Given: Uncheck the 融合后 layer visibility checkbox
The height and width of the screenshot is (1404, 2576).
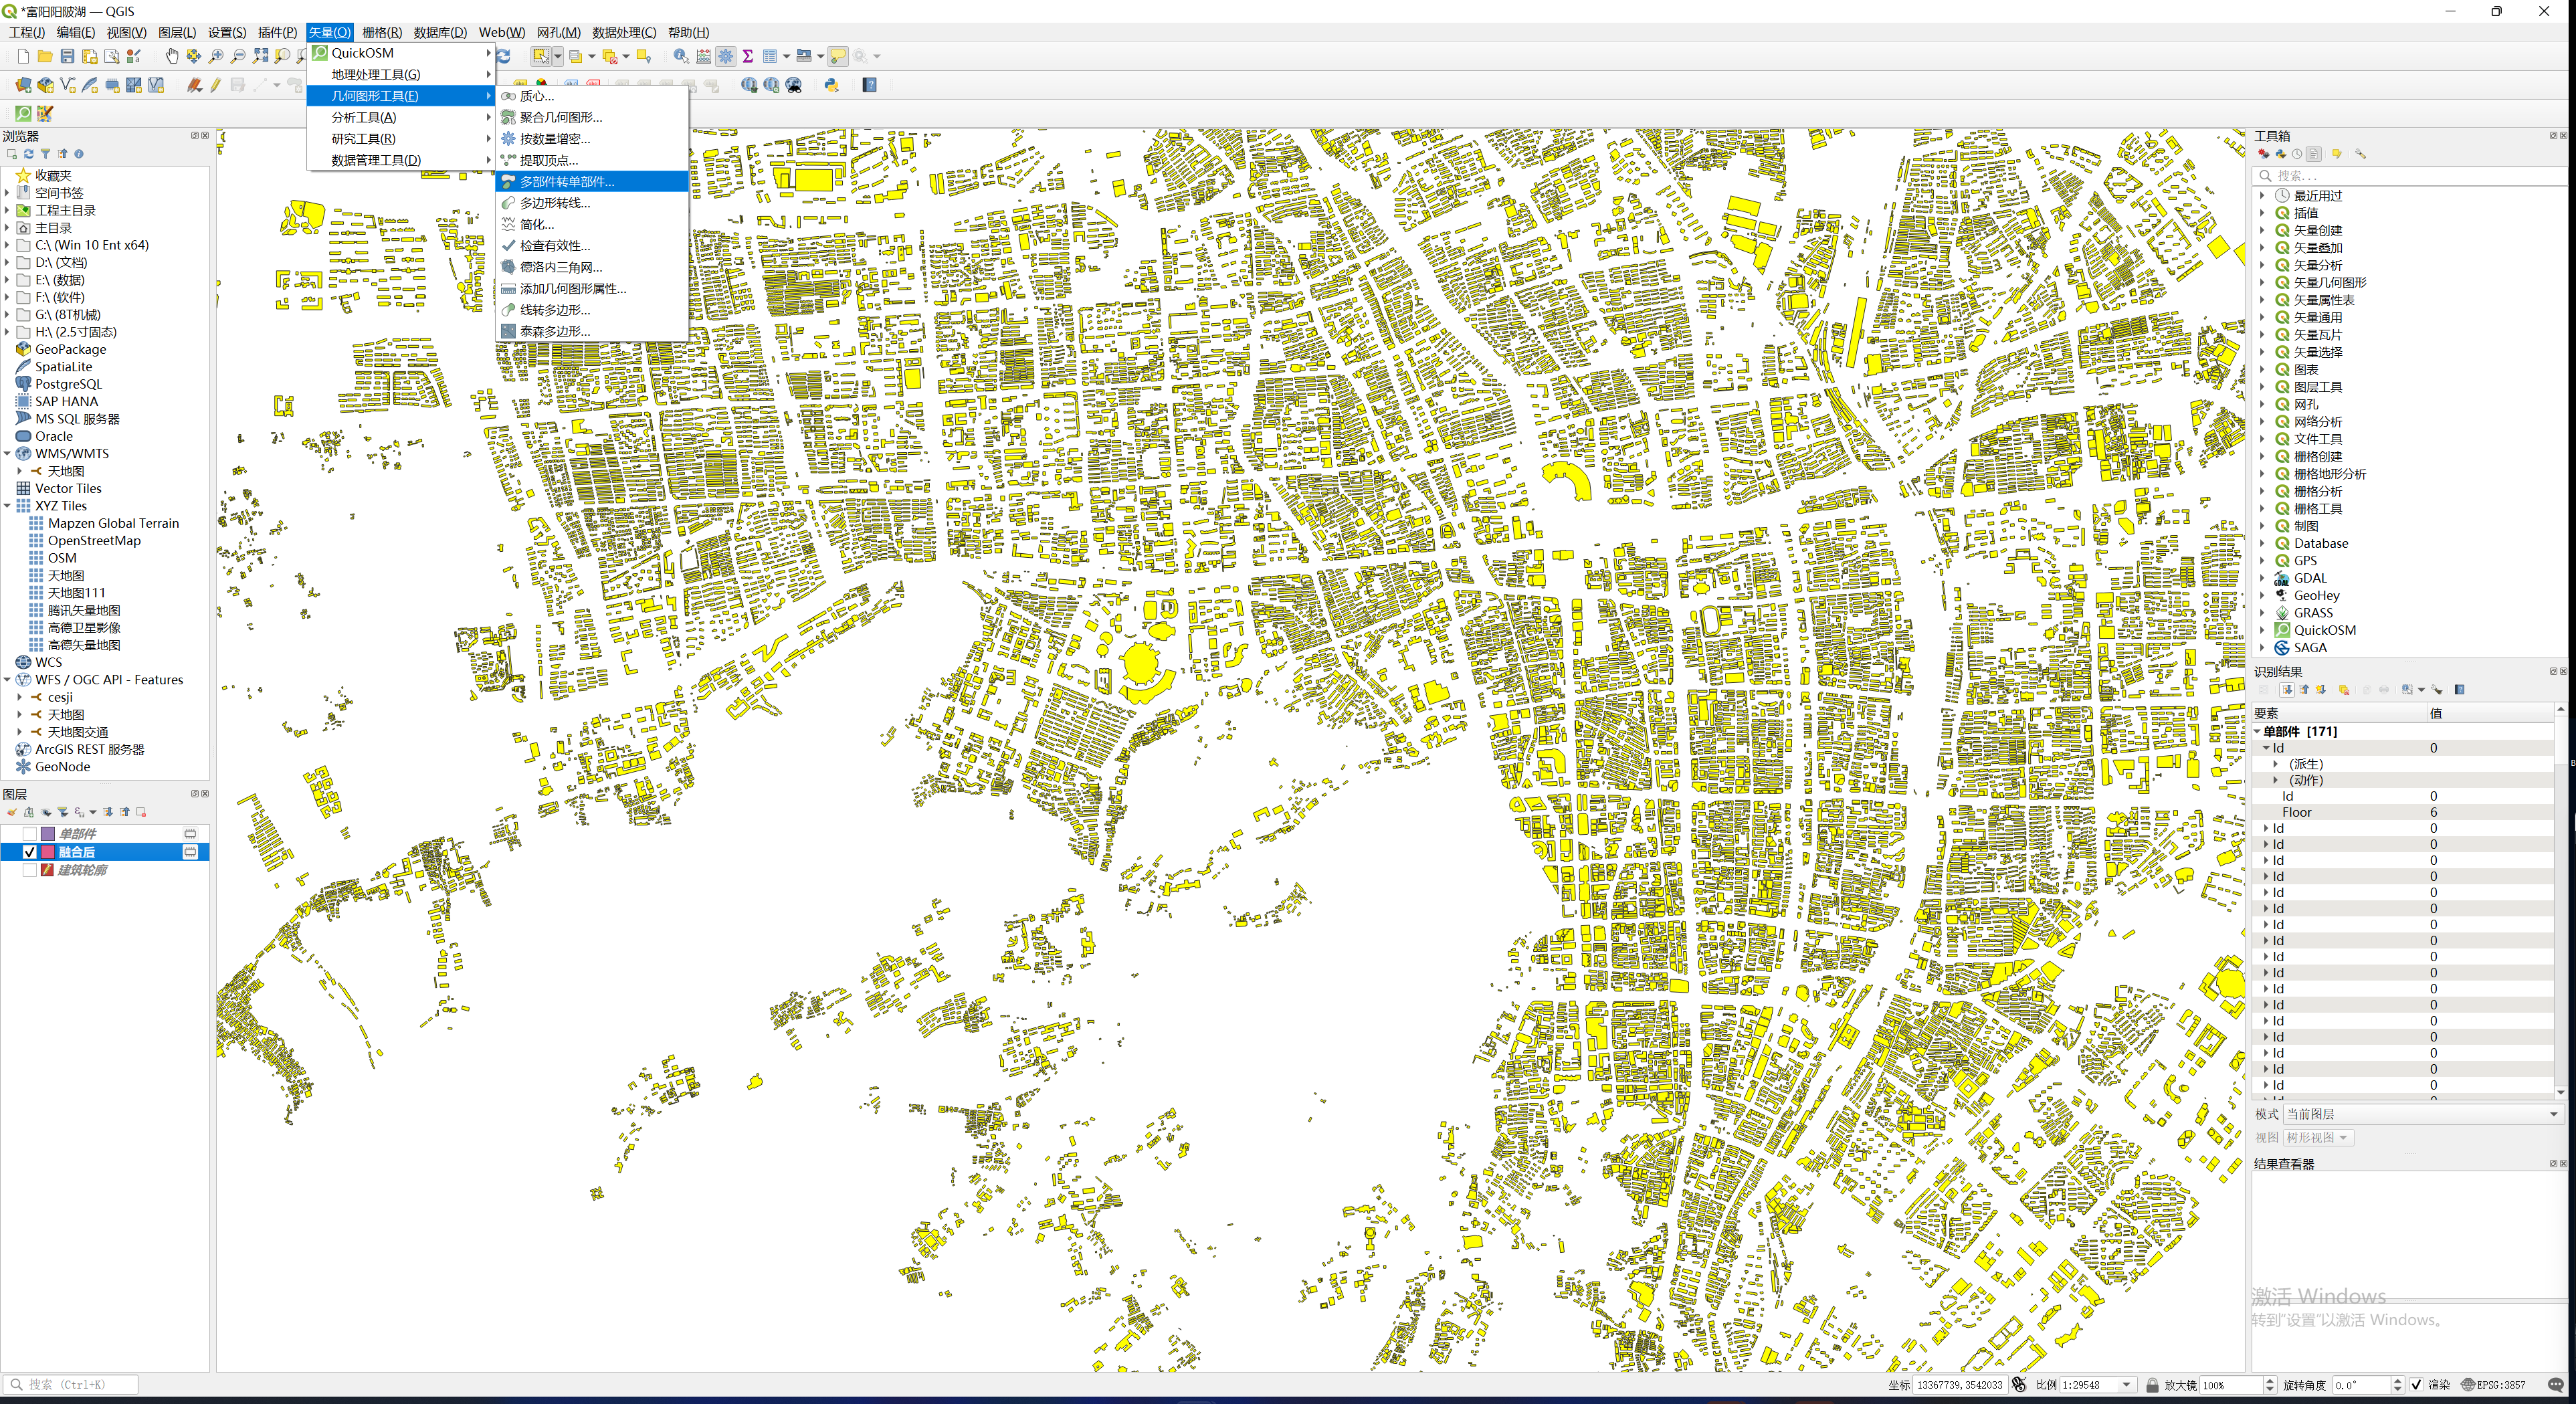Looking at the screenshot, I should point(30,852).
